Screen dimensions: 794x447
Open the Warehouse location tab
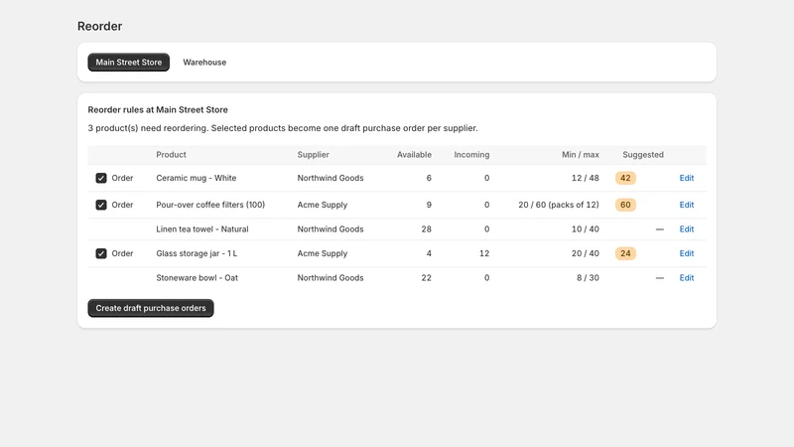(204, 63)
